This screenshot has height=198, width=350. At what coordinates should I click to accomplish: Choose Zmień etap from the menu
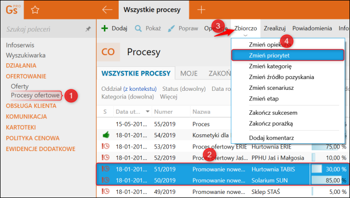(x=288, y=98)
